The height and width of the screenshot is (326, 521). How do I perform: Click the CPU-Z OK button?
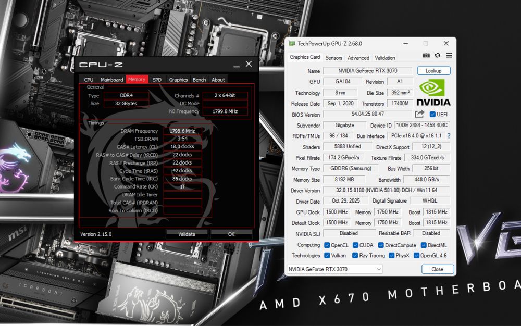coord(231,234)
